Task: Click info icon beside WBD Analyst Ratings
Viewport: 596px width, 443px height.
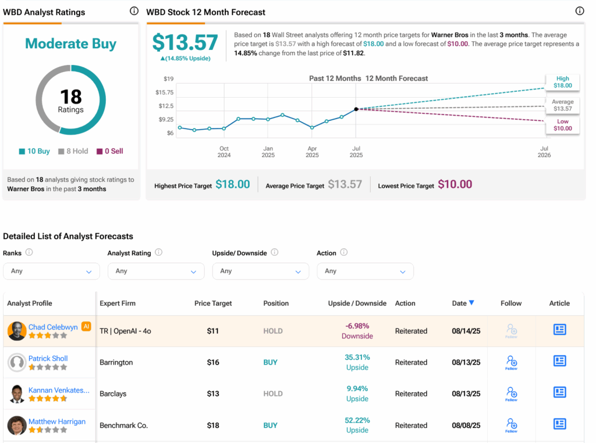Action: [x=134, y=11]
